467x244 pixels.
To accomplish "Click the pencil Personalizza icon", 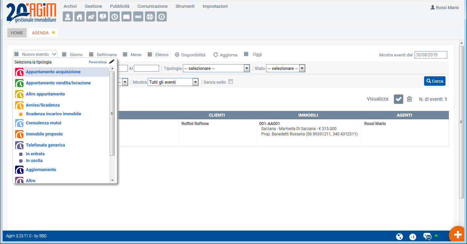I will [112, 62].
